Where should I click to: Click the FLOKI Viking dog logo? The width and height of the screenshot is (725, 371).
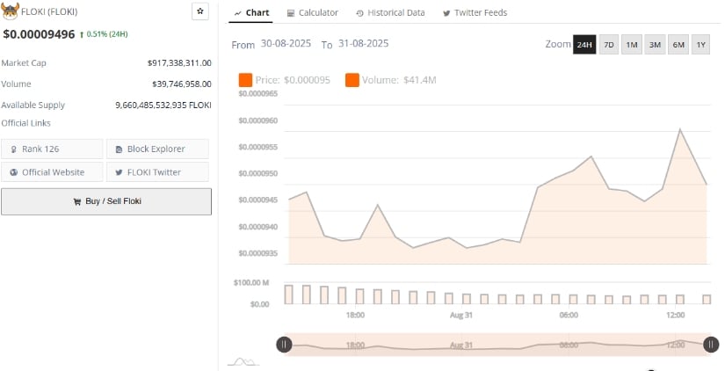[x=11, y=11]
